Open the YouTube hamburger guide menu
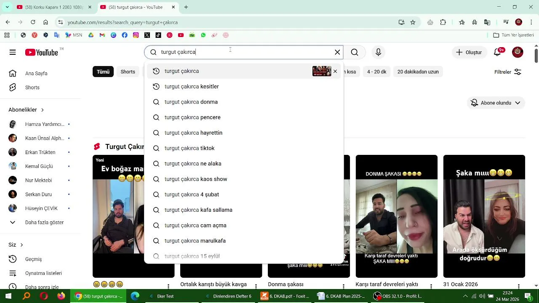The width and height of the screenshot is (539, 303). pyautogui.click(x=13, y=52)
